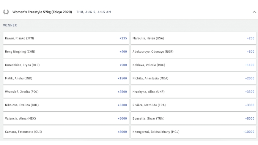Click the laurel wreath event icon
Image resolution: width=258 pixels, height=145 pixels.
pos(6,12)
